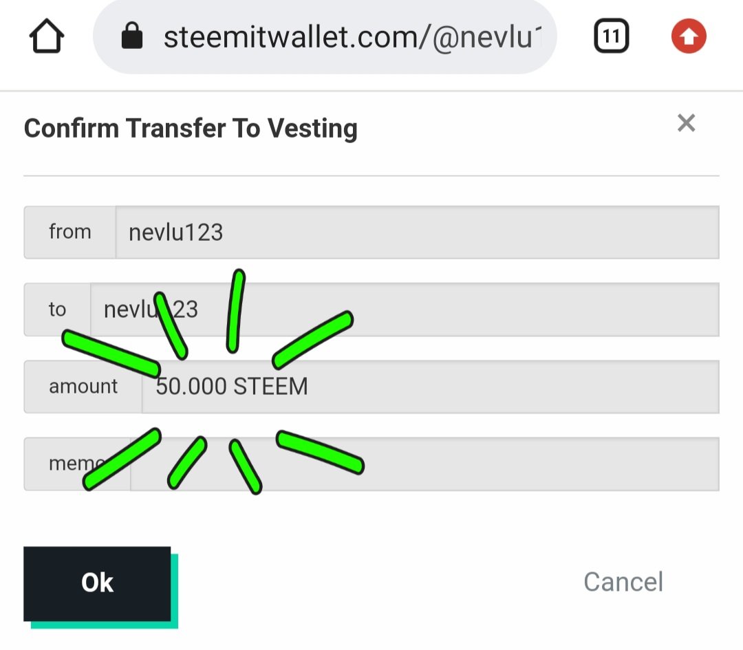Tap the browser home icon
This screenshot has width=743, height=650.
(x=47, y=36)
